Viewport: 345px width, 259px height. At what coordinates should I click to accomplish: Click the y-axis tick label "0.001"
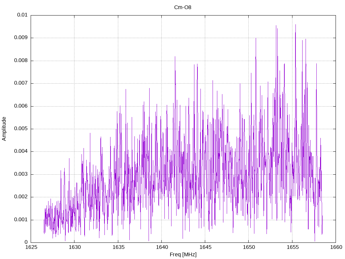(21, 220)
